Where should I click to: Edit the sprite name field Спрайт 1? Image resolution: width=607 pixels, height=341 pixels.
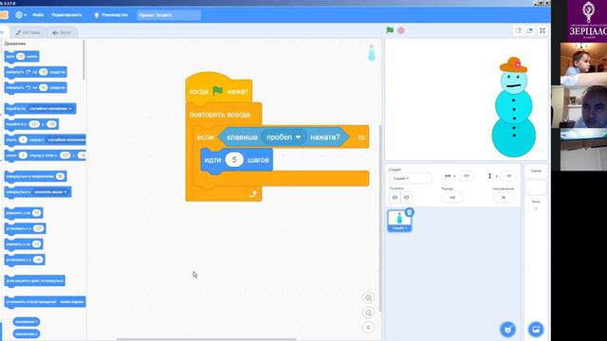tap(411, 178)
